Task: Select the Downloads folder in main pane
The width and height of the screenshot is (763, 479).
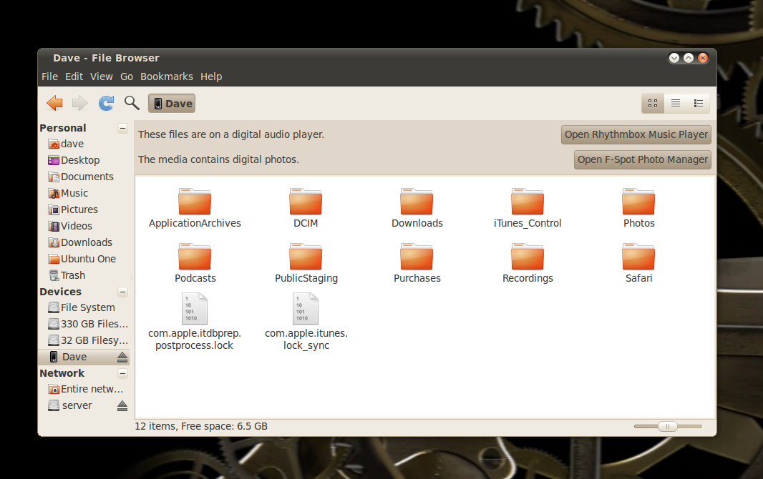Action: [417, 202]
